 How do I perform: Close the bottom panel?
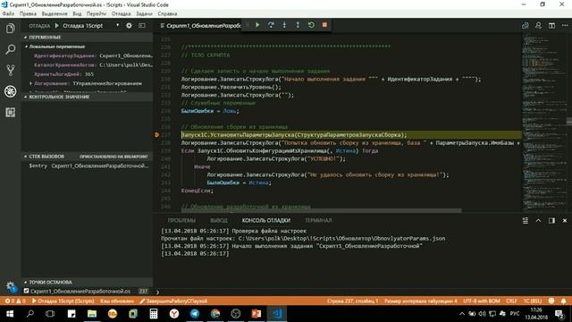(565, 221)
